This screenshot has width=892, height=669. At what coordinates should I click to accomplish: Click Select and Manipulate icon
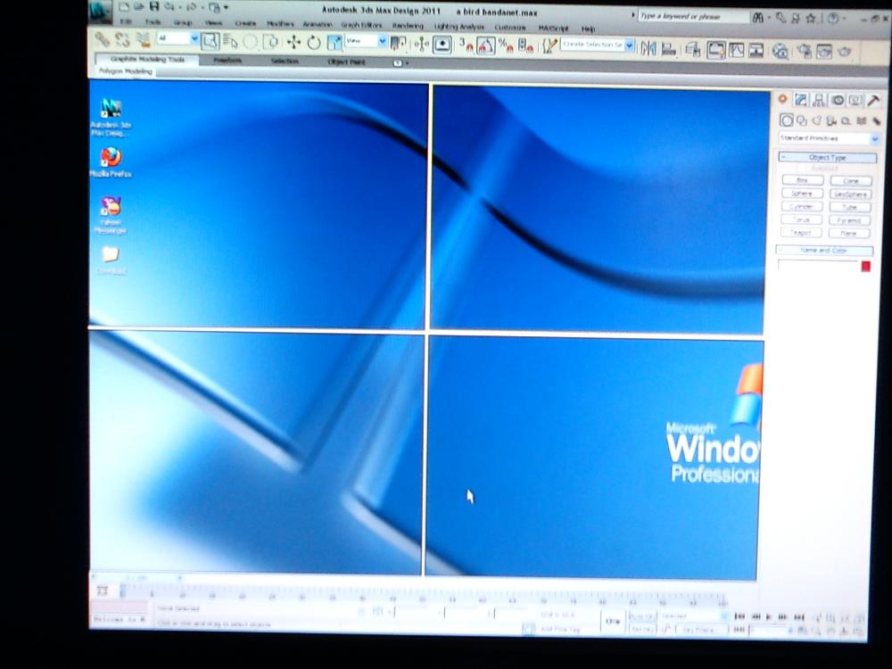(x=422, y=44)
